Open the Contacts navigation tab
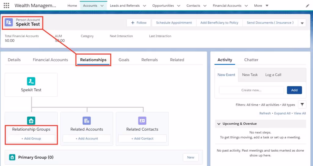313x166 pixels. pos(193,5)
